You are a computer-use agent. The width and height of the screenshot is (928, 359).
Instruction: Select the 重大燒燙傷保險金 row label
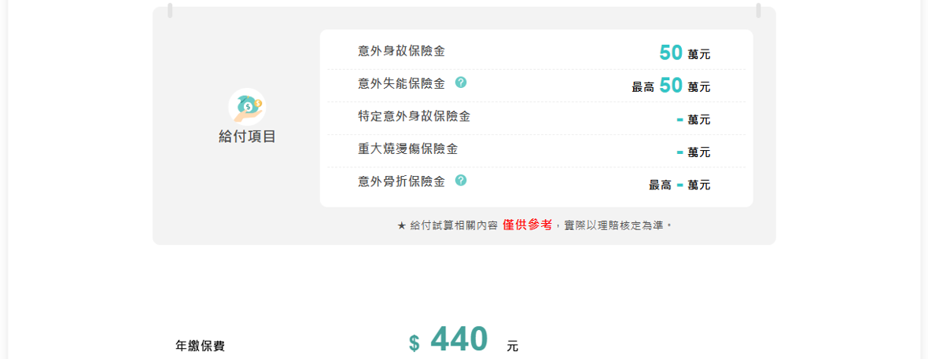pyautogui.click(x=407, y=149)
